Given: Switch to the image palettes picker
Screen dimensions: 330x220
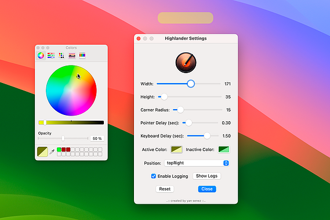Looking at the screenshot, I should tap(72, 55).
